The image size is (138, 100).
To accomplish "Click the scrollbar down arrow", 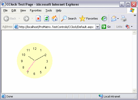I will coord(134,91).
